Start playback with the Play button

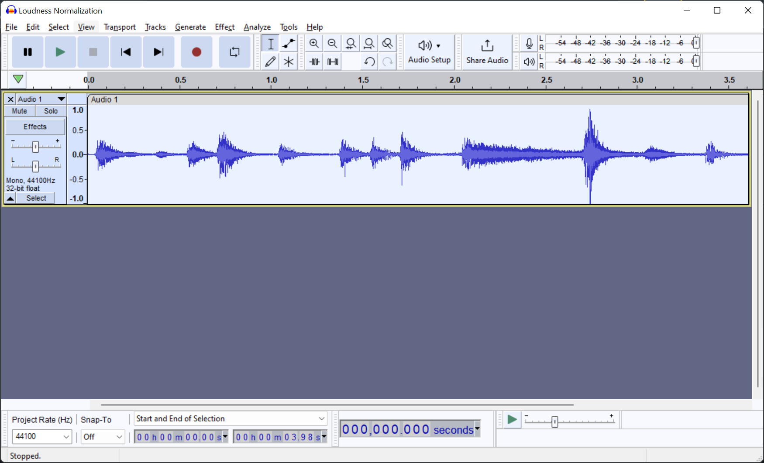coord(60,52)
